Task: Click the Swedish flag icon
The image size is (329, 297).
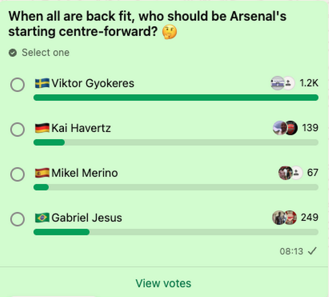Action: click(x=42, y=83)
